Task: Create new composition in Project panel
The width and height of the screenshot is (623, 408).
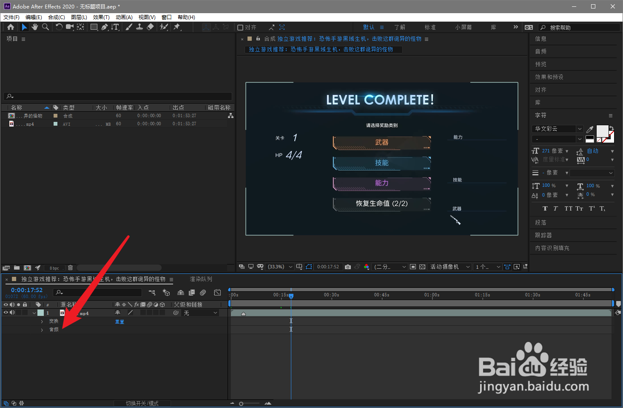Action: (27, 268)
